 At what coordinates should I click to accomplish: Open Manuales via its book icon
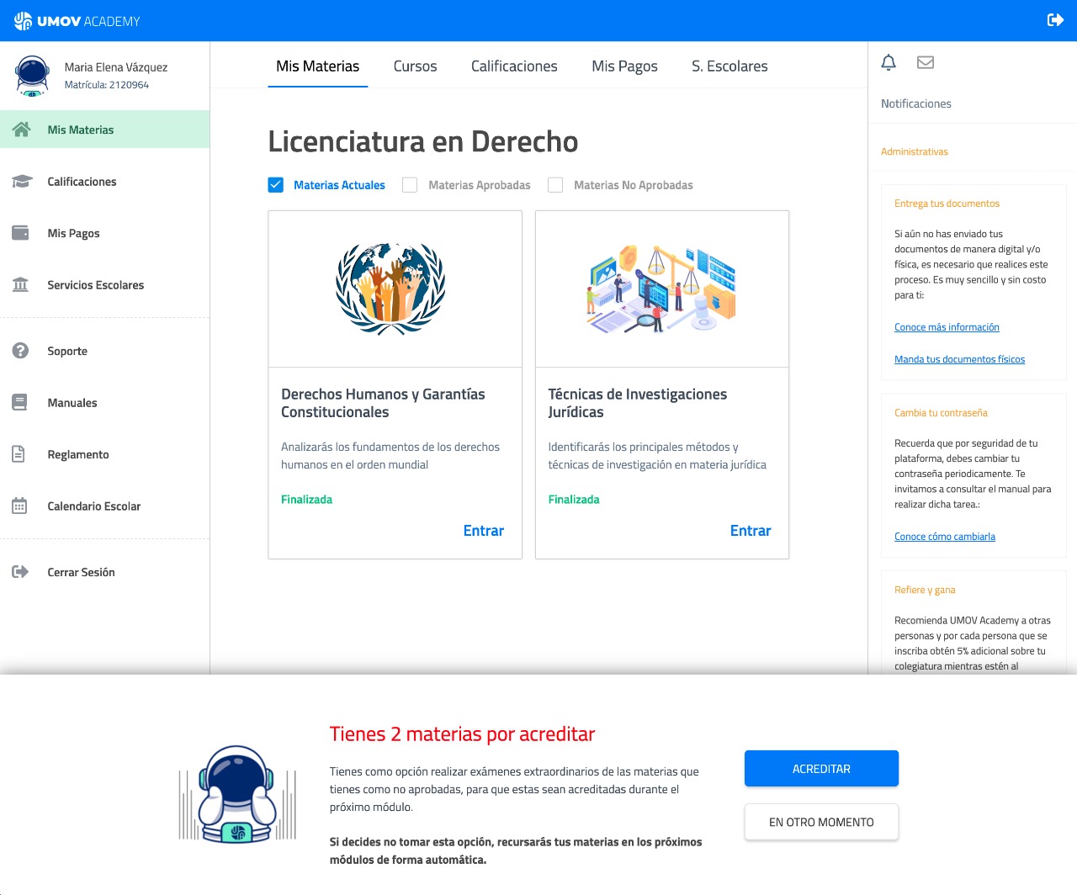(19, 402)
